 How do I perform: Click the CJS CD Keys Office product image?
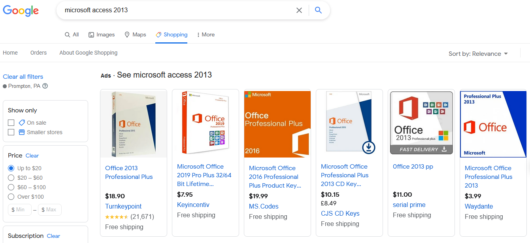point(349,123)
